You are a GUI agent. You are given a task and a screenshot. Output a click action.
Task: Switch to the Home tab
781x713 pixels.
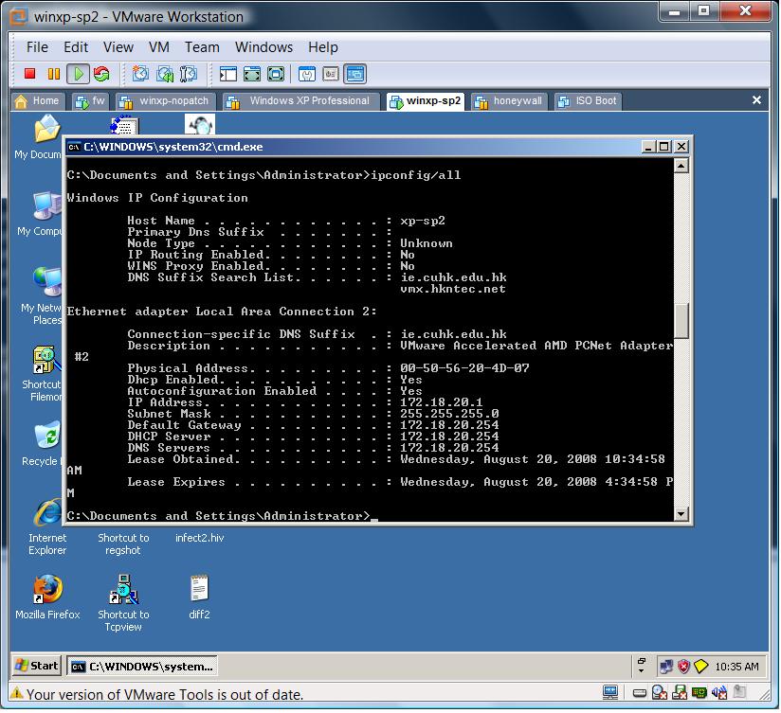38,101
